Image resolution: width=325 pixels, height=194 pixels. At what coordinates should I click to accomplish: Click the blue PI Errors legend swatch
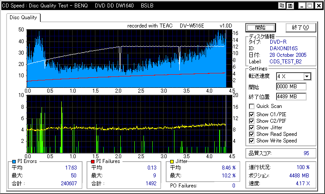coord(14,162)
